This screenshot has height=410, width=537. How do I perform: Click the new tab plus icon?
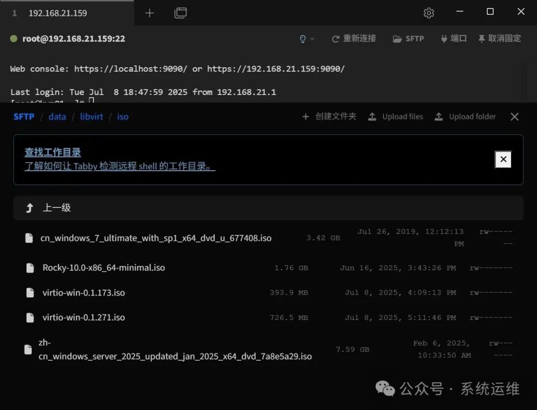[149, 13]
